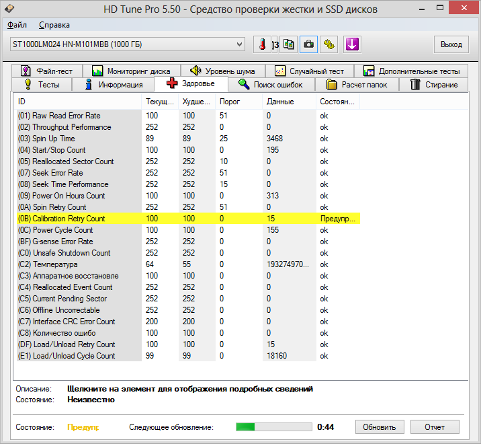This screenshot has height=444, width=481.
Task: Select the (C7) Interface CRC Error Count row
Action: [x=188, y=322]
